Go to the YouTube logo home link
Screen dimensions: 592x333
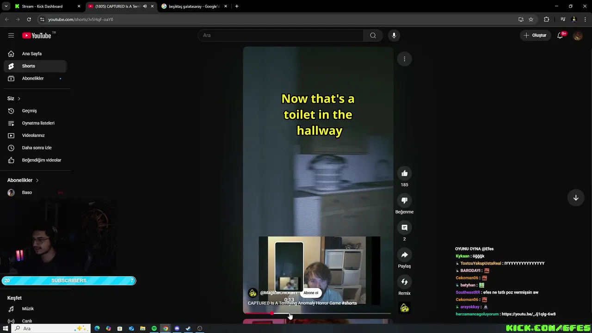tap(37, 36)
